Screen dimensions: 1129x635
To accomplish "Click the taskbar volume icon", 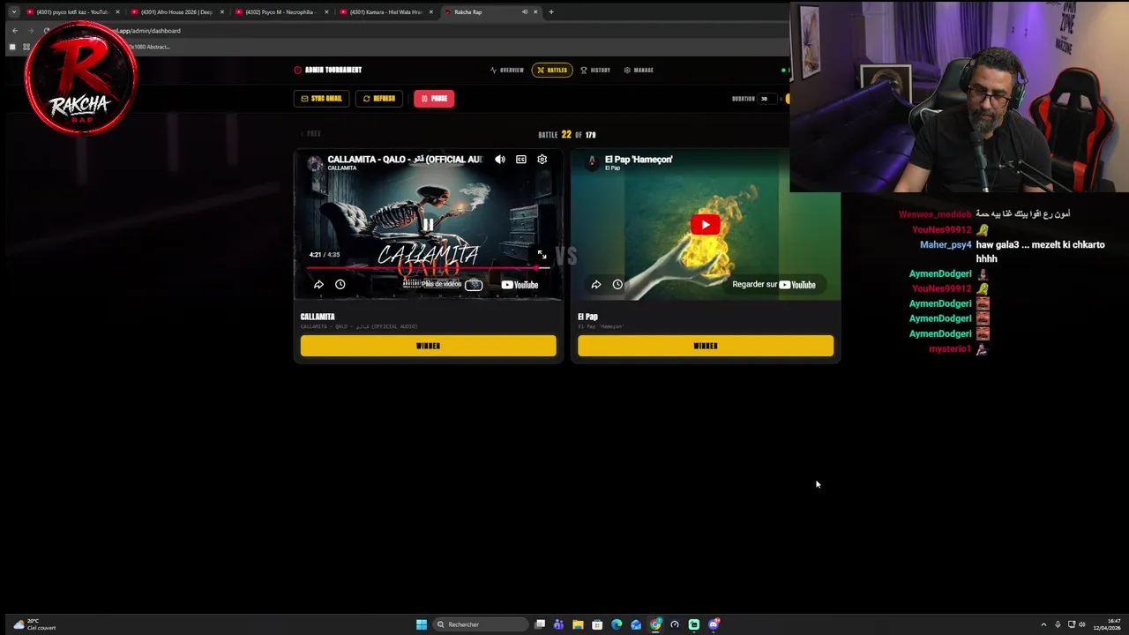I will click(x=1082, y=624).
